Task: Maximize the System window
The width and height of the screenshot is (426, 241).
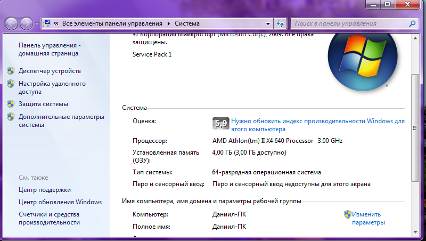Action: point(388,4)
